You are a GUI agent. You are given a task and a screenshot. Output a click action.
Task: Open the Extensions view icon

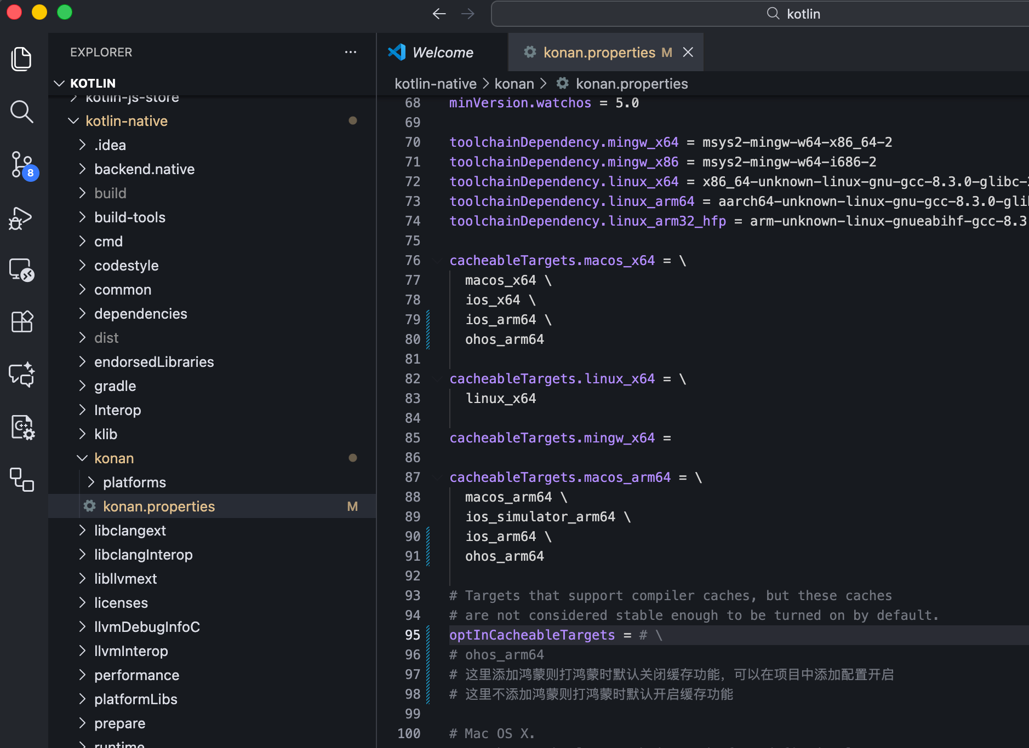click(x=21, y=321)
